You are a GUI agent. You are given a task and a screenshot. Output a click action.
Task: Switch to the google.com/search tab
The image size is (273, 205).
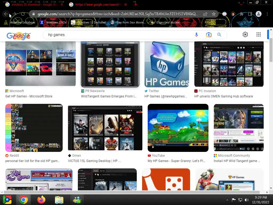click(x=98, y=5)
